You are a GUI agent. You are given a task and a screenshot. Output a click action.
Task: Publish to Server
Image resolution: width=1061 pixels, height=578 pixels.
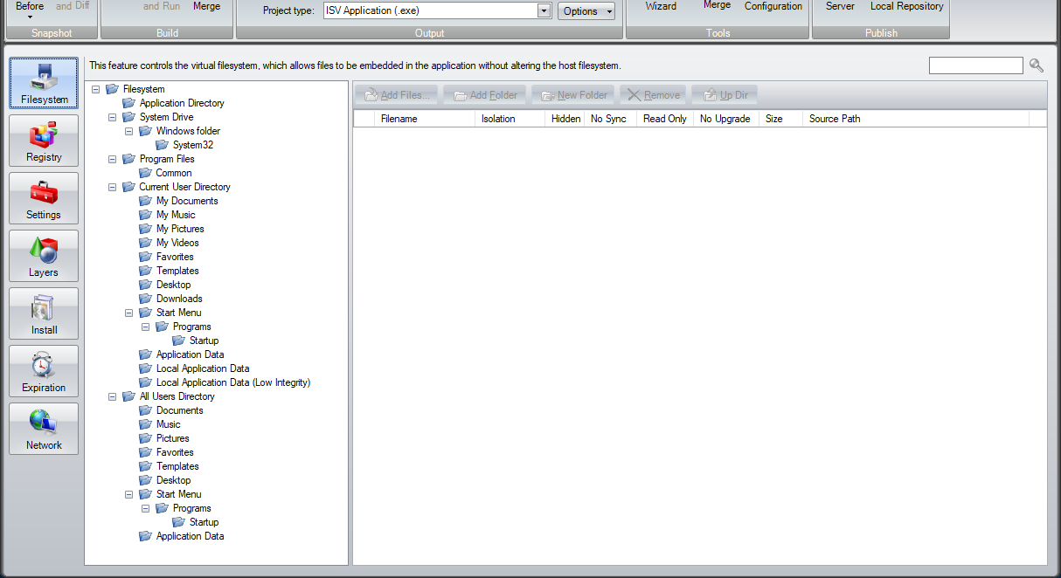tap(839, 7)
